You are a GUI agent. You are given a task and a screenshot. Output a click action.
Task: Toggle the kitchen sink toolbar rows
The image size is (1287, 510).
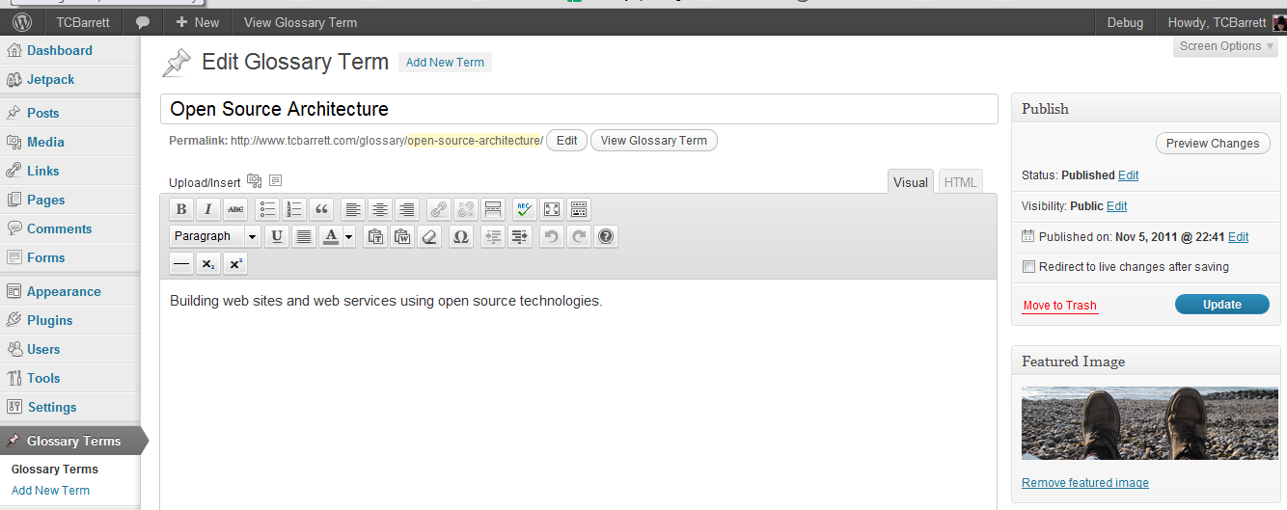pyautogui.click(x=579, y=209)
